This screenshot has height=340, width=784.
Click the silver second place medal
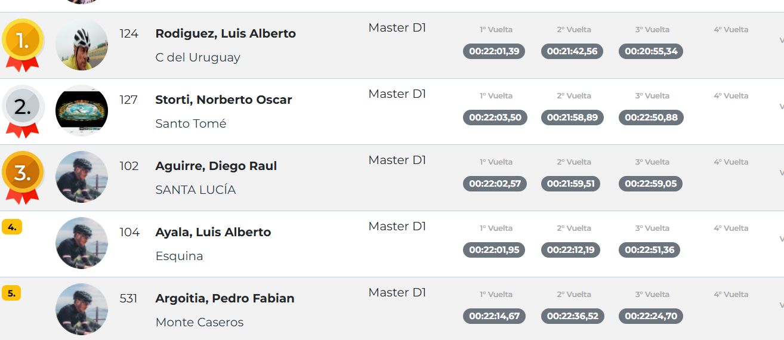tap(23, 107)
